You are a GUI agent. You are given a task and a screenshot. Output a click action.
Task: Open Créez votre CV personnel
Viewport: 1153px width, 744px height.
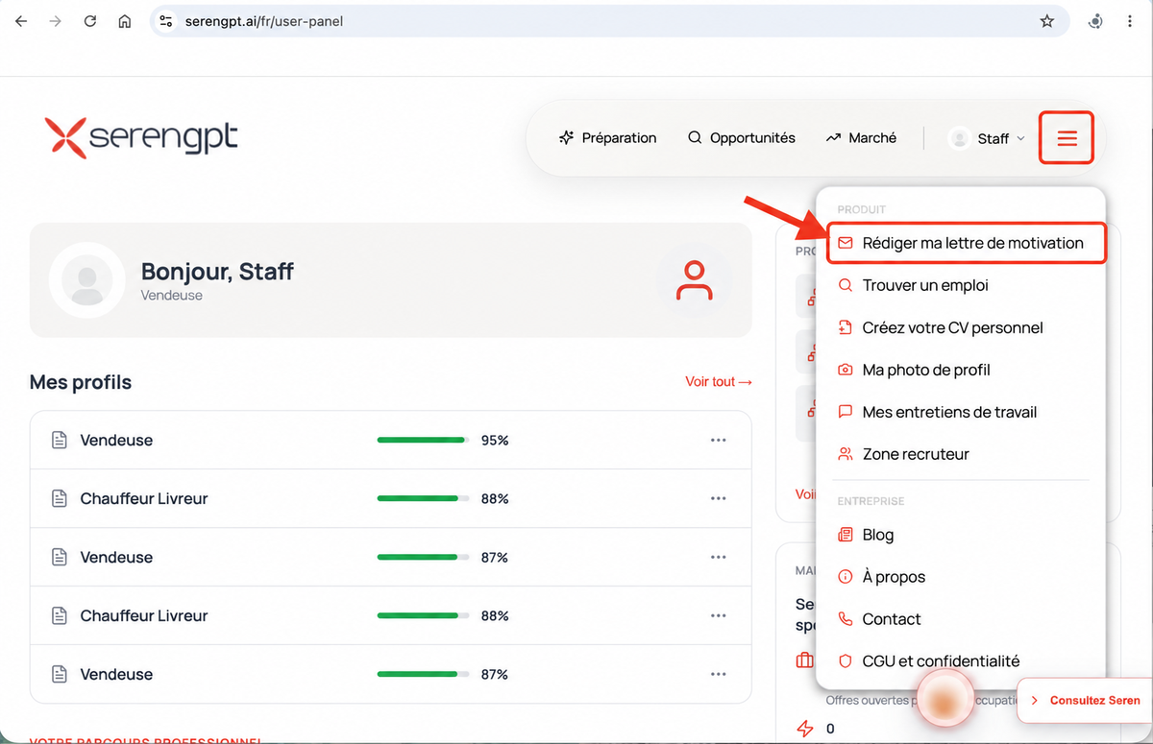[x=961, y=327]
